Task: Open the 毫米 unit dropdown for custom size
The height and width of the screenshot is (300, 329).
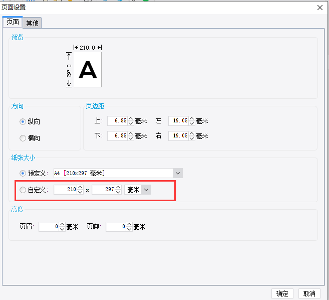Action: 146,190
